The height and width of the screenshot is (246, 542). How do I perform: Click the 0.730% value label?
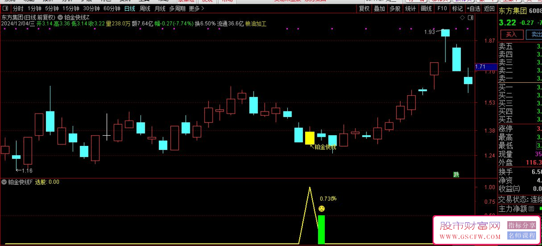click(x=328, y=199)
